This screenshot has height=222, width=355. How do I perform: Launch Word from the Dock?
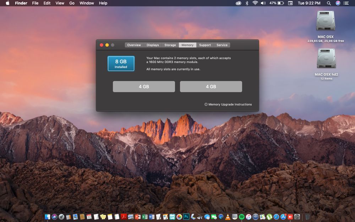click(x=152, y=217)
